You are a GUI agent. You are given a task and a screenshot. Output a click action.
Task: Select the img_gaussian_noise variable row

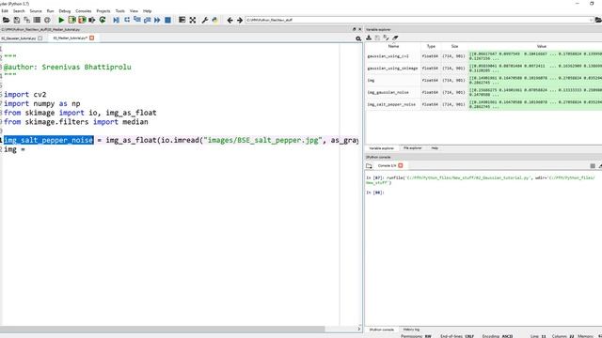coord(483,92)
